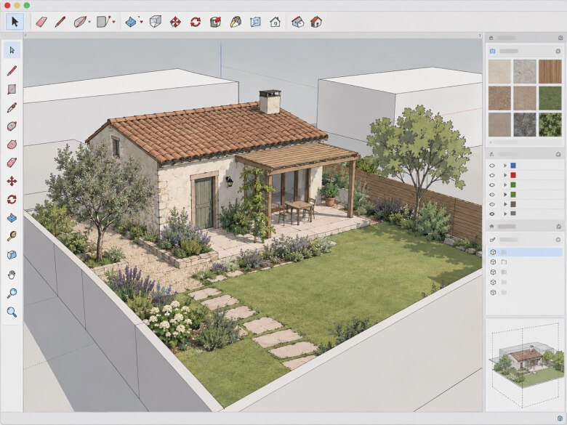Hide the blue tag with its eye icon

pyautogui.click(x=492, y=166)
